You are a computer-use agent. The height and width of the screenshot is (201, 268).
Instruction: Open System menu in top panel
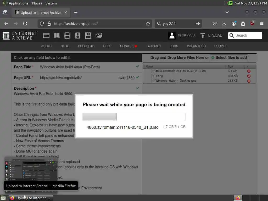(x=51, y=3)
